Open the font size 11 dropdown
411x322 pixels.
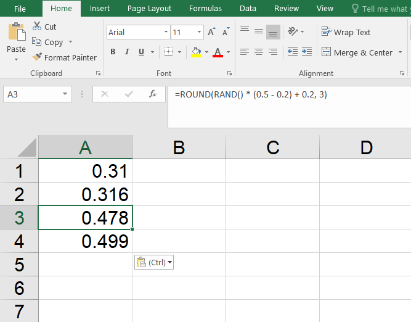tap(199, 32)
